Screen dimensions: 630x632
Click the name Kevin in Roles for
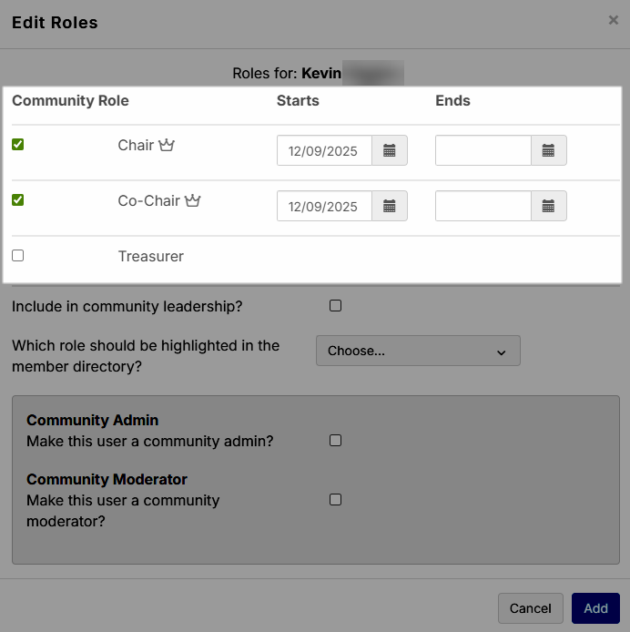(321, 73)
